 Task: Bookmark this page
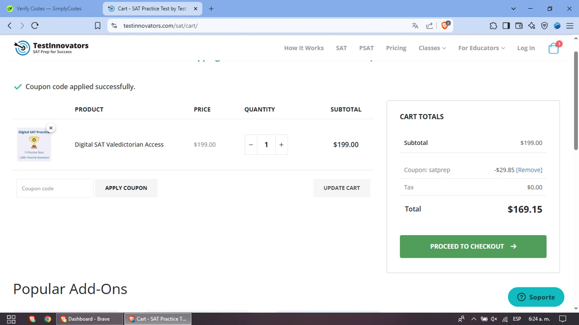point(98,25)
